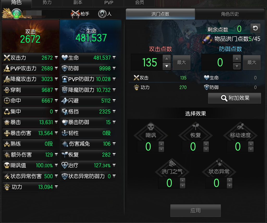Expand the 暴击伤害 stat details arrow
Screen dimensions: 267x223
(x=56, y=133)
